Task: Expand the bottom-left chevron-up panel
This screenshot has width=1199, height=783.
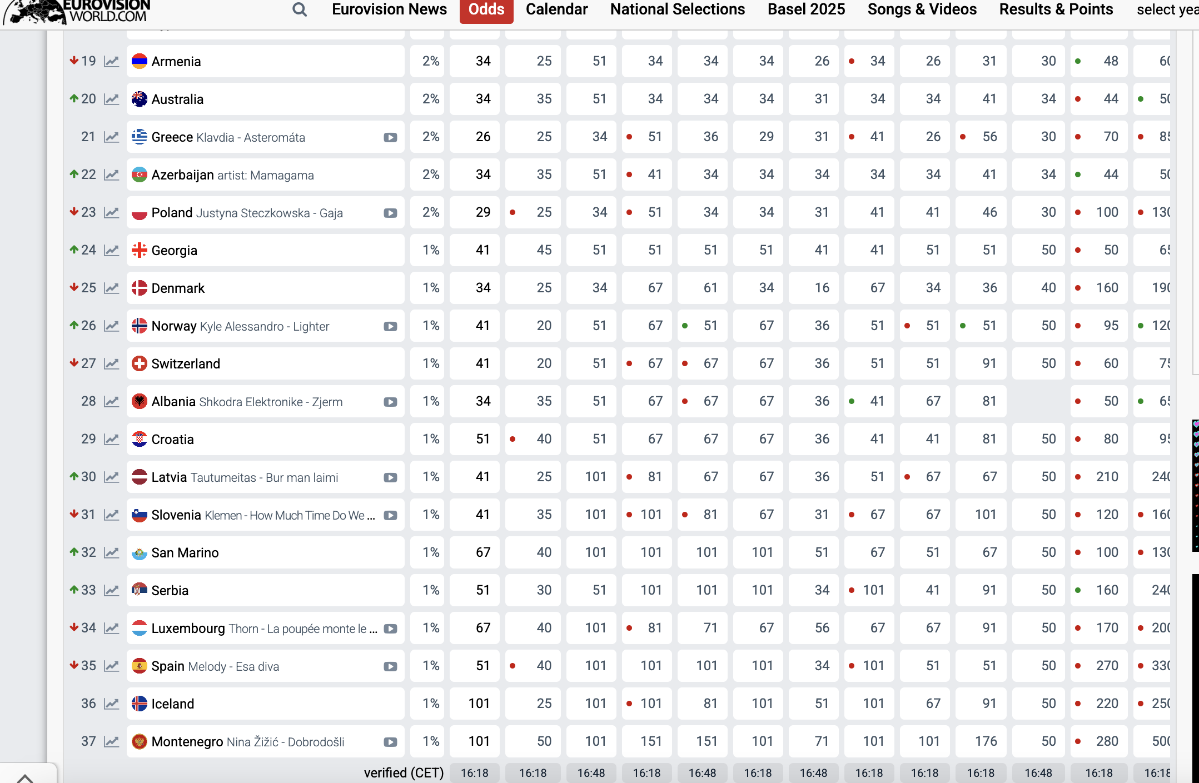Action: click(x=25, y=777)
